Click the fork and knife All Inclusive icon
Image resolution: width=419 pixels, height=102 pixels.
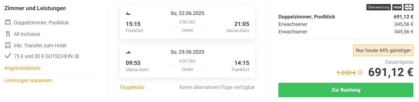point(8,34)
